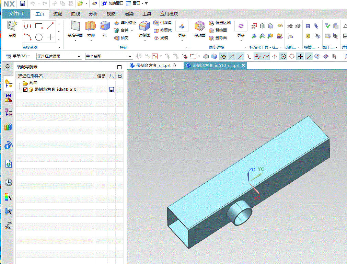Open the folder icon in quick access toolbar

coord(80,3)
